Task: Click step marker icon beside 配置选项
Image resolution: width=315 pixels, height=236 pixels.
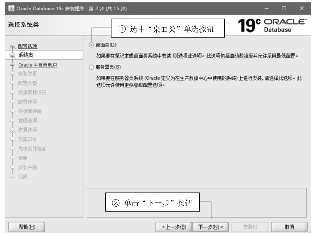Action: (13, 47)
